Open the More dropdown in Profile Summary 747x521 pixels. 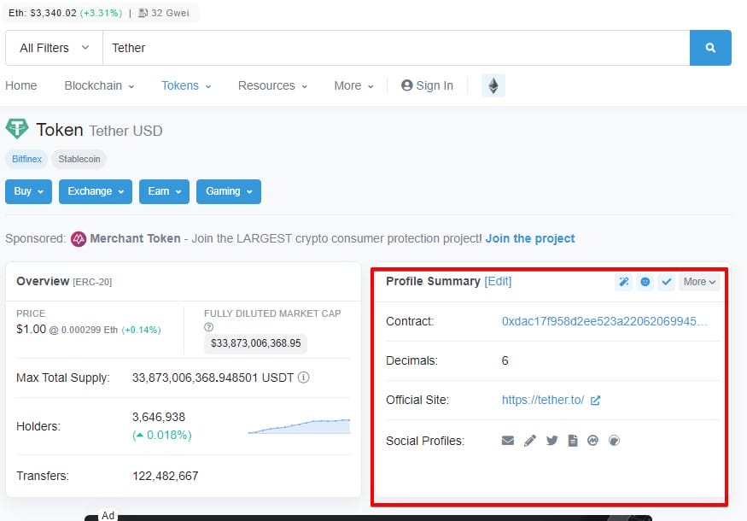pos(699,282)
